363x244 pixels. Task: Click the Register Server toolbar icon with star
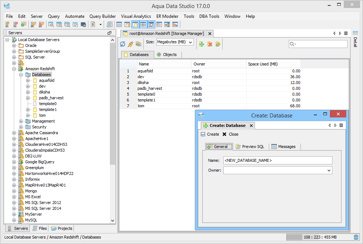click(x=7, y=24)
